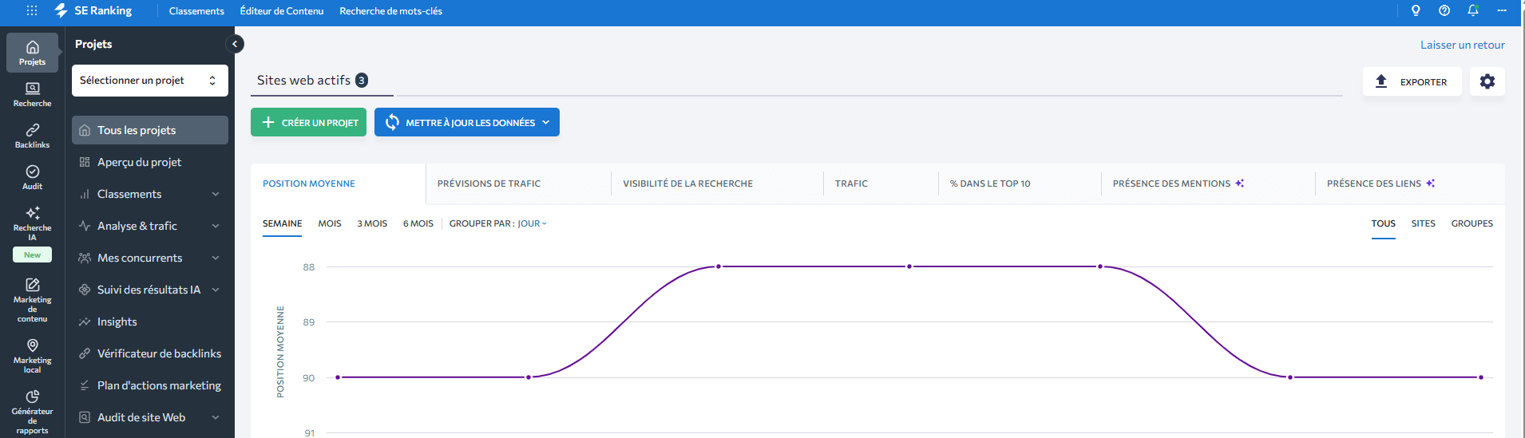
Task: Open the Backlinks sidebar icon
Action: click(x=32, y=135)
